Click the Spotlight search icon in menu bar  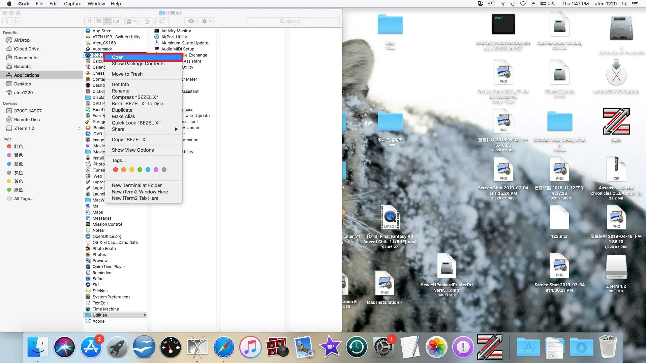click(x=624, y=4)
